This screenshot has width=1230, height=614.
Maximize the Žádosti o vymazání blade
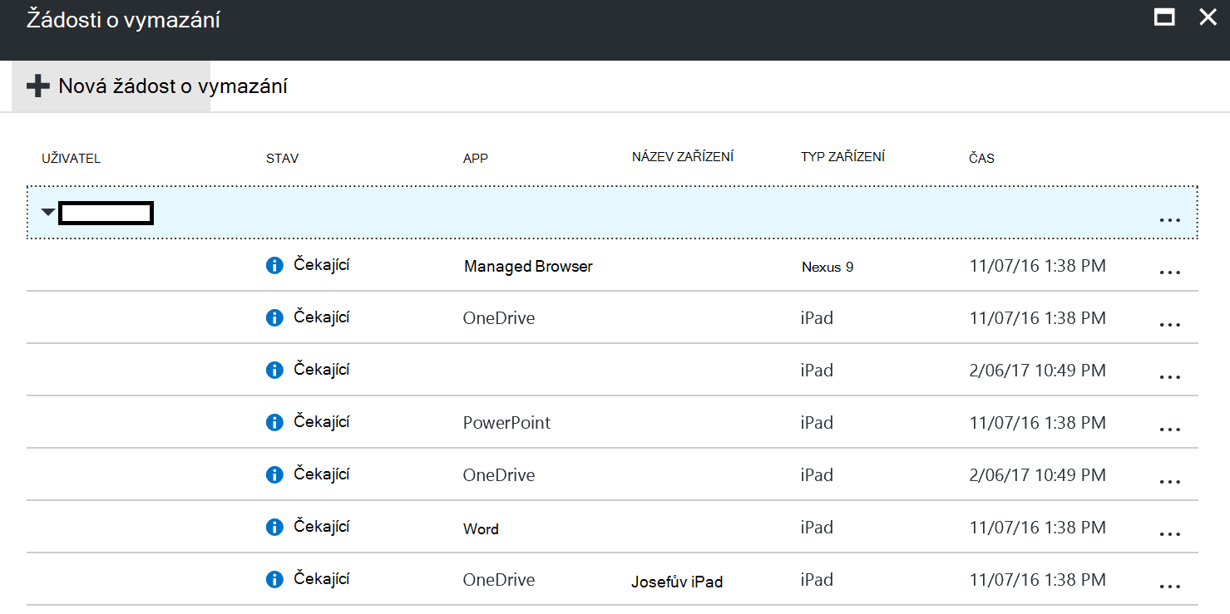1164,17
